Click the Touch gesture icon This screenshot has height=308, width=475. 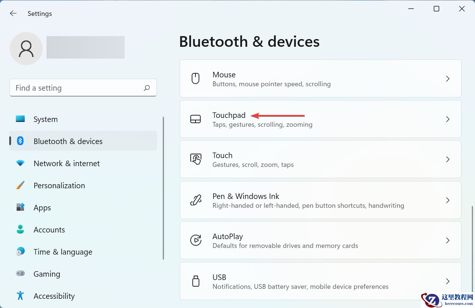tap(195, 159)
